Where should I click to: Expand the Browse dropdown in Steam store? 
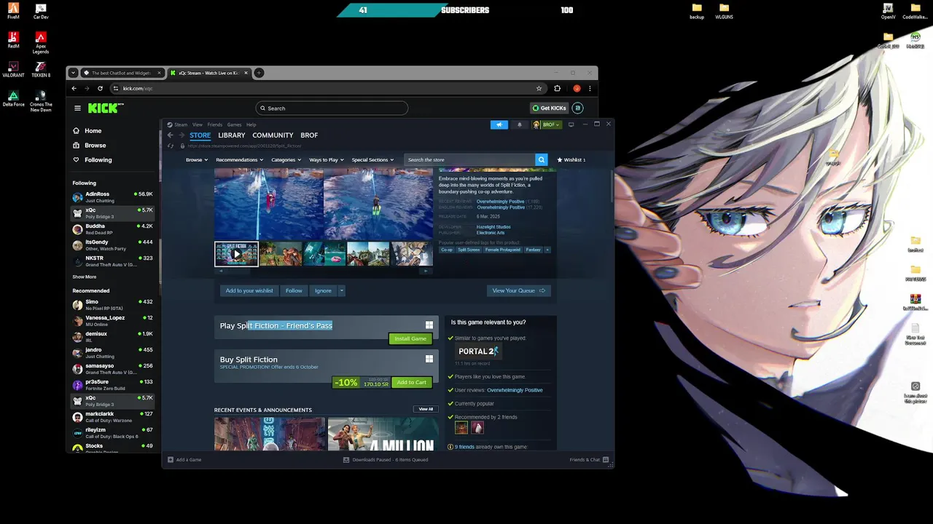point(197,159)
